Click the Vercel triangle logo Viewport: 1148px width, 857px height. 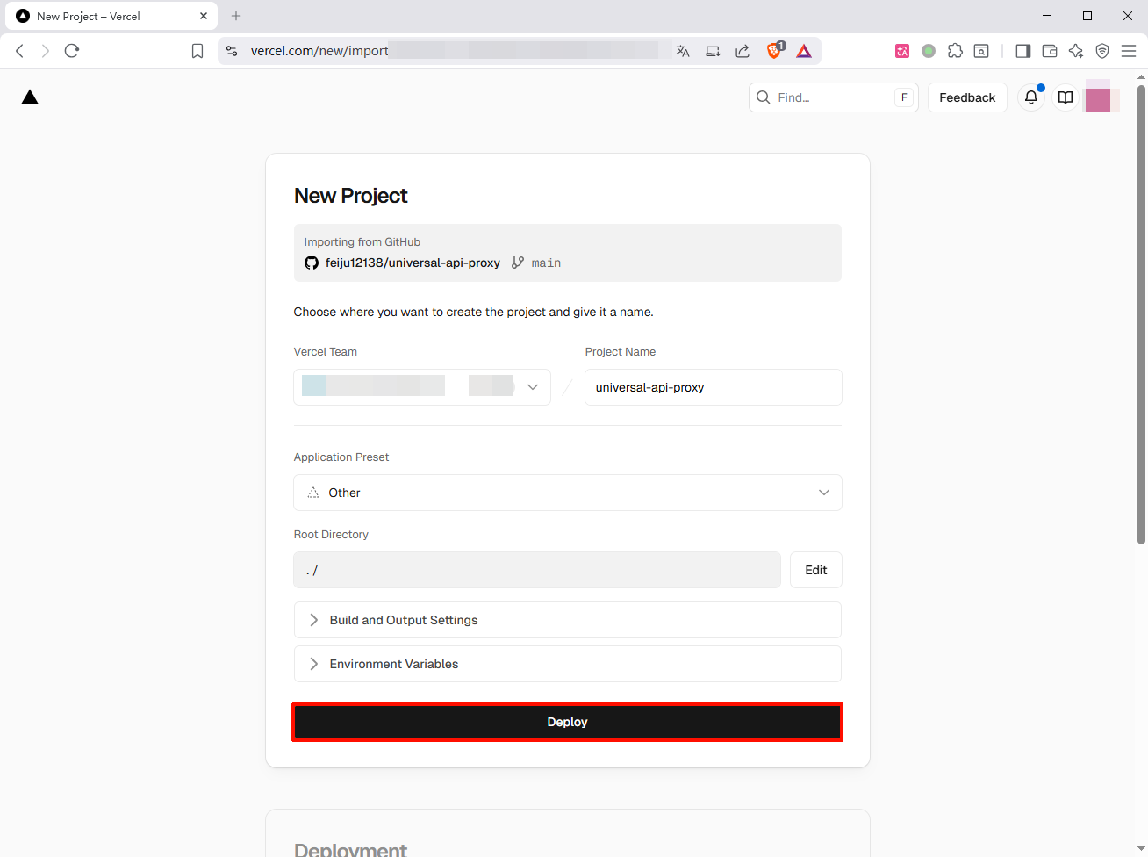tap(30, 97)
